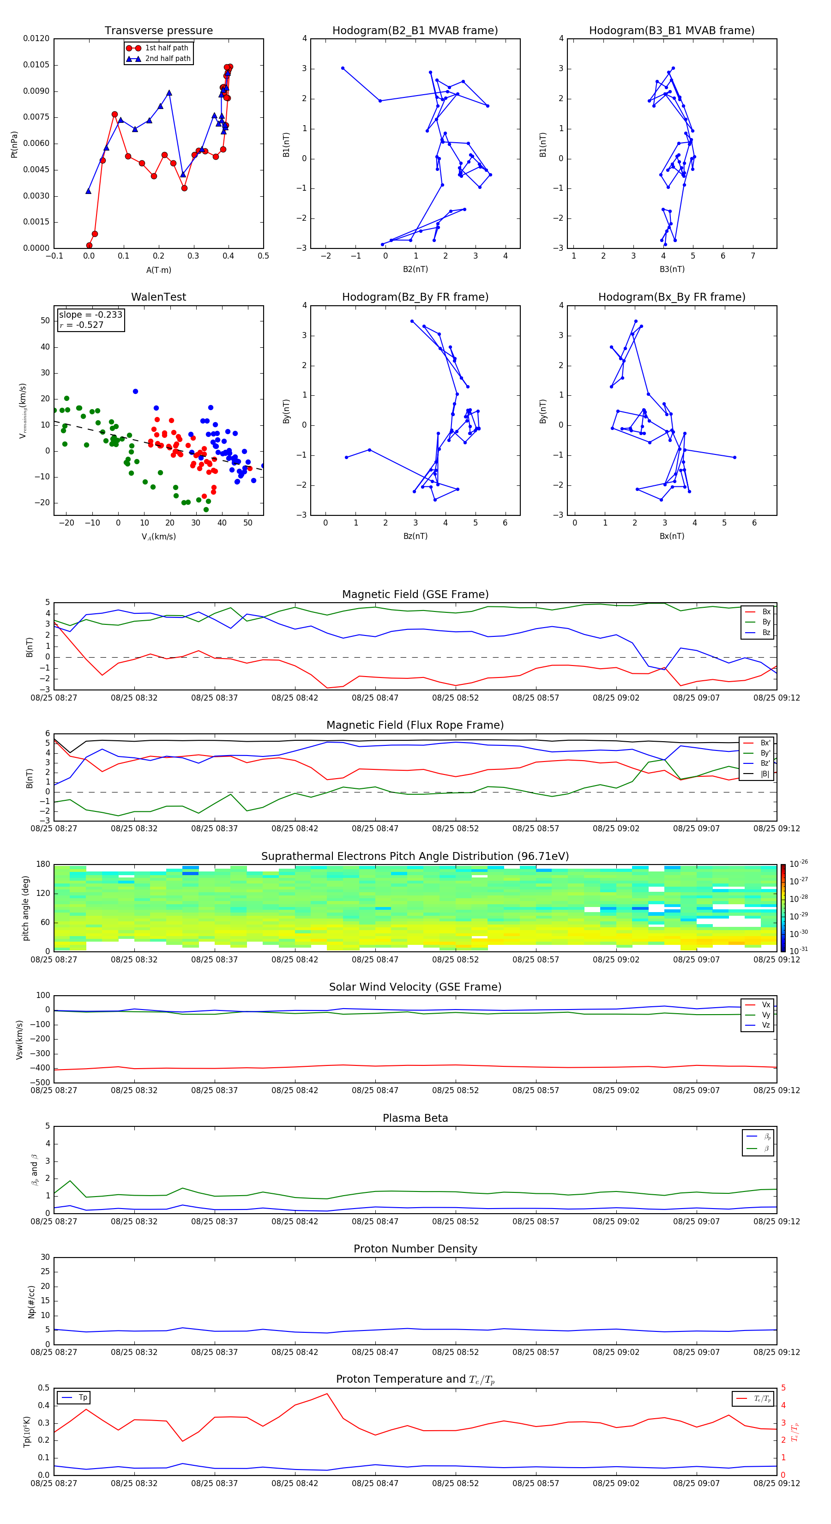Image resolution: width=831 pixels, height=1524 pixels.
Task: Click '08/25 08:27' tick under GSE field plot
Action: [54, 698]
